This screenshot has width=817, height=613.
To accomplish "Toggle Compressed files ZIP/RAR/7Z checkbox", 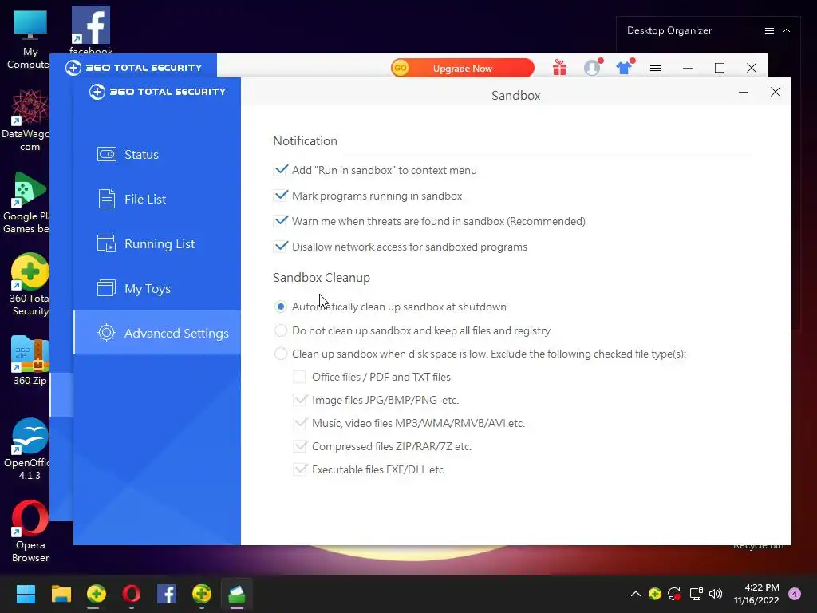I will click(300, 446).
